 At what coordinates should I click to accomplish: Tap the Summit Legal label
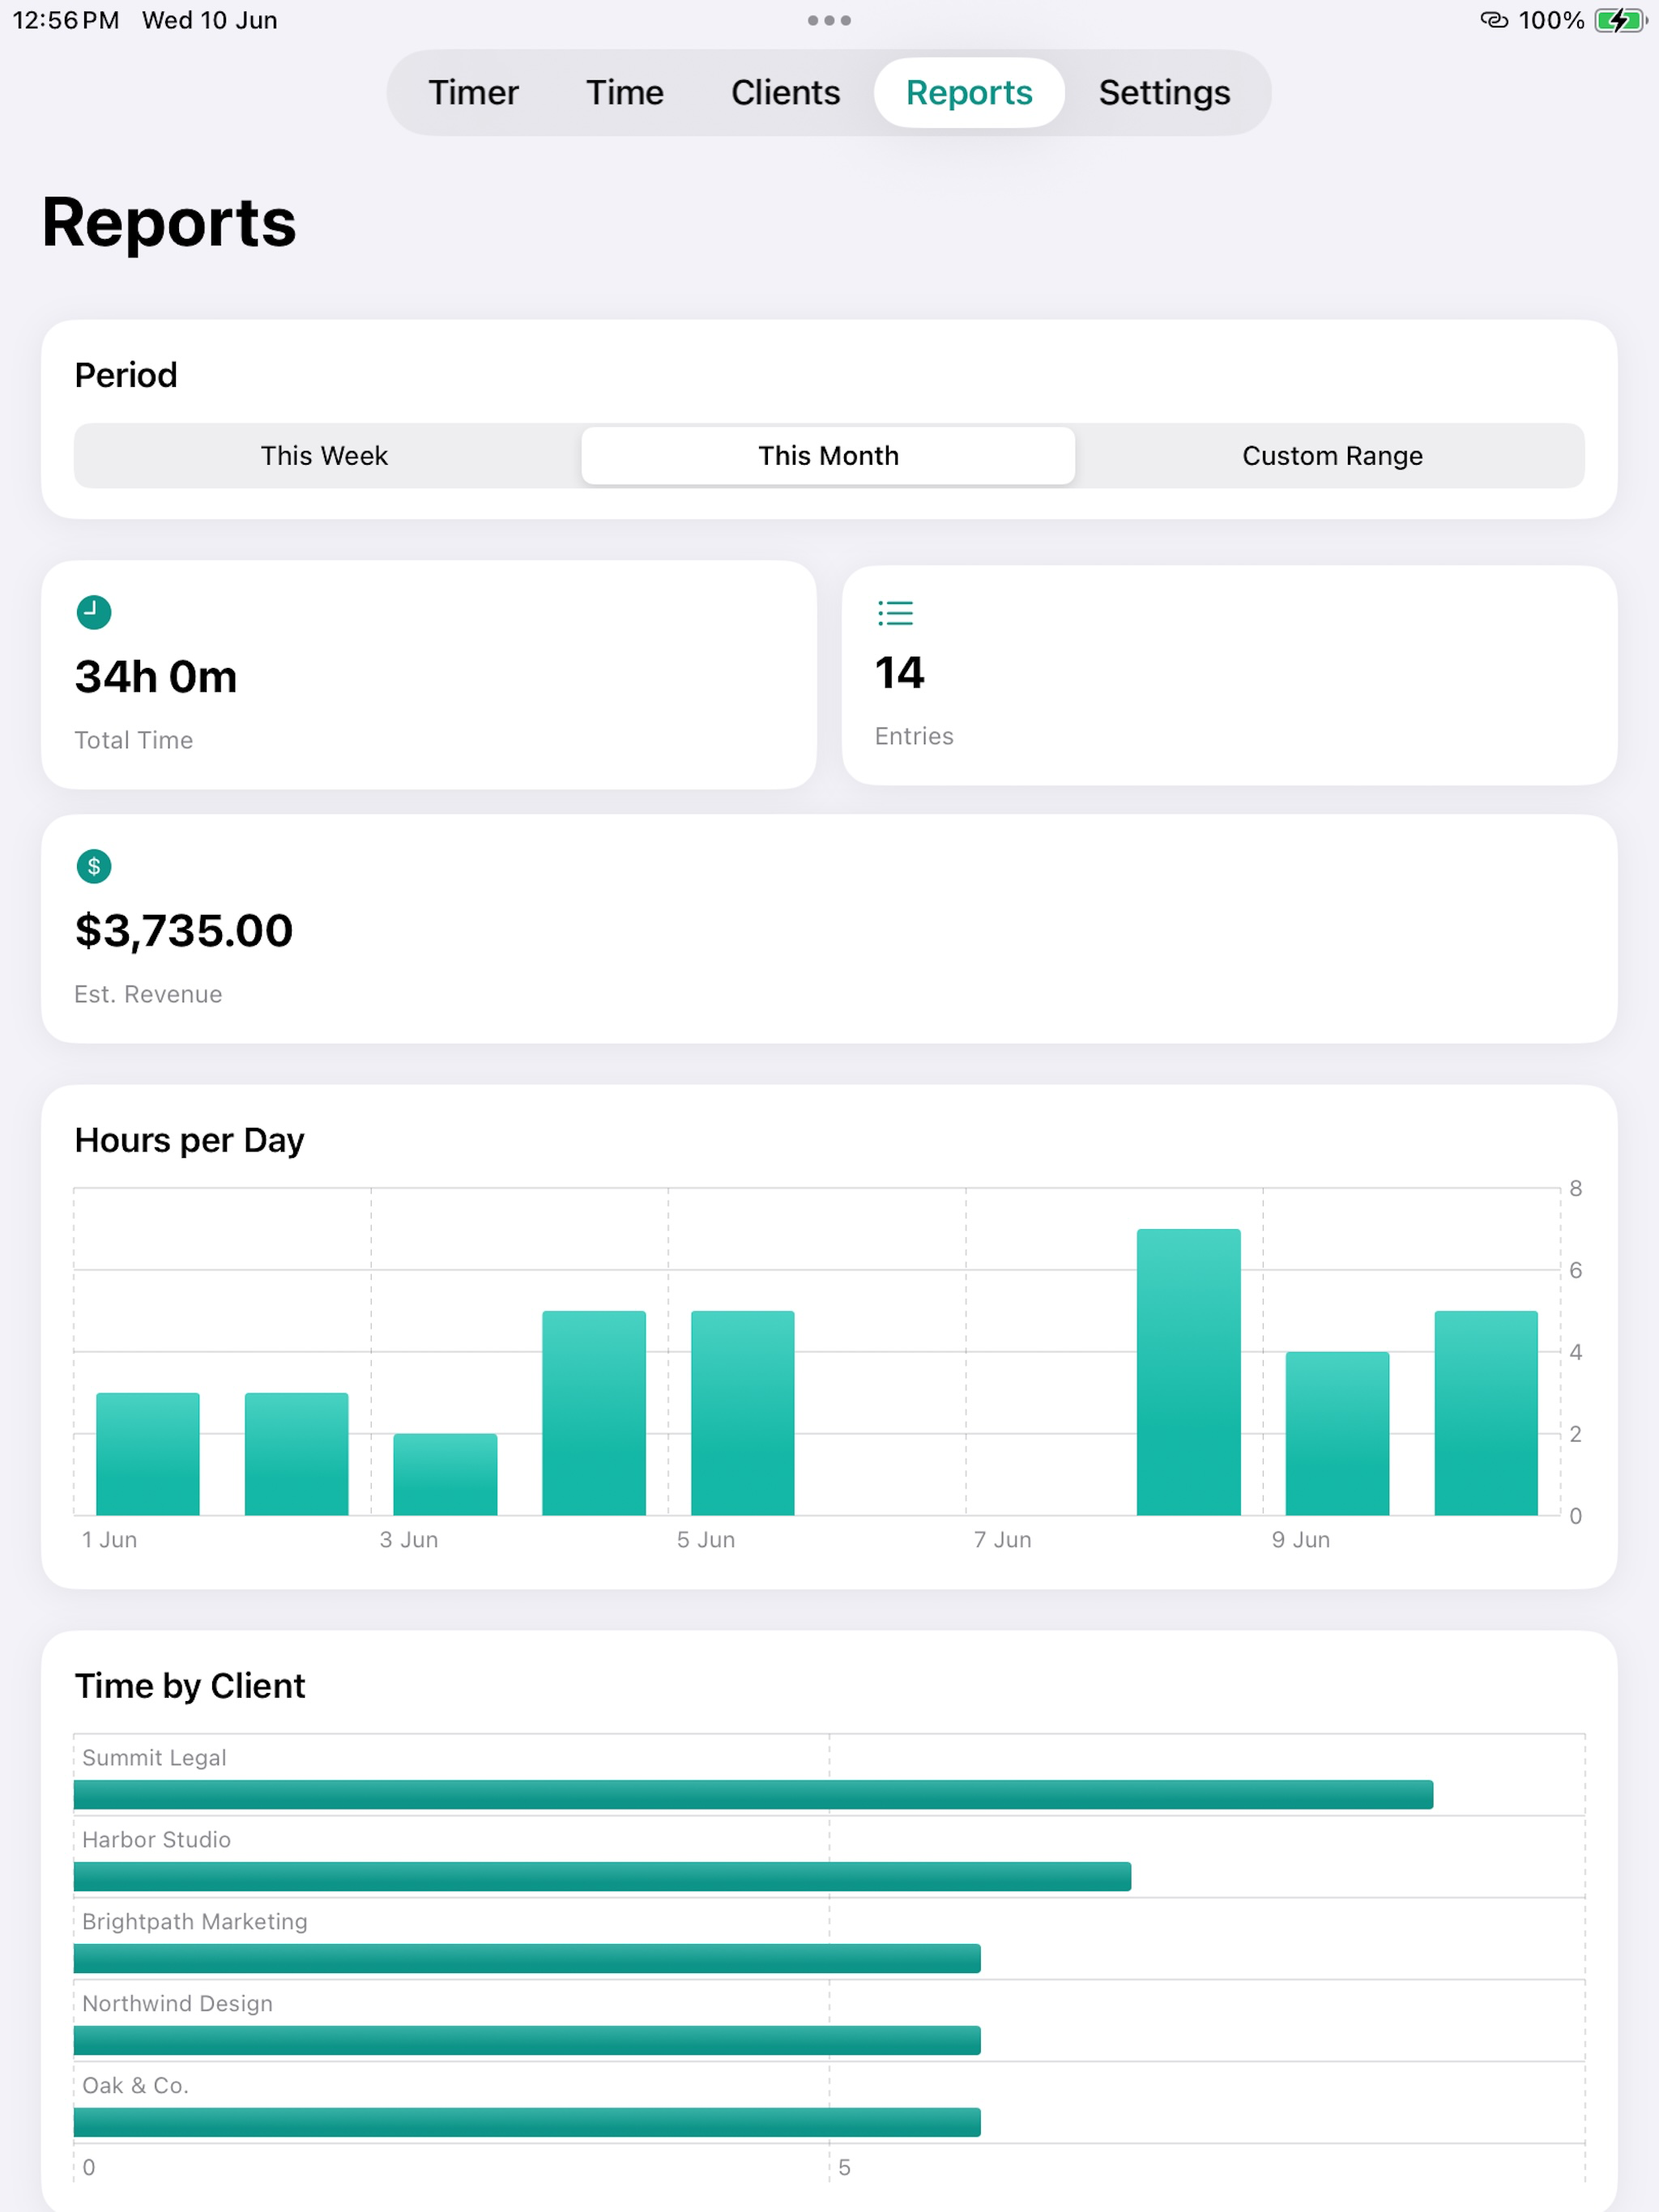154,1758
